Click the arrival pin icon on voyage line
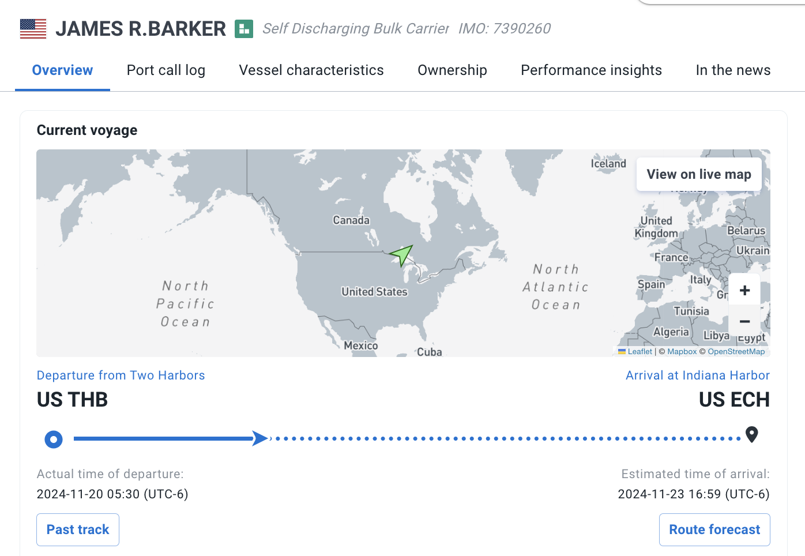The height and width of the screenshot is (556, 805). coord(751,434)
